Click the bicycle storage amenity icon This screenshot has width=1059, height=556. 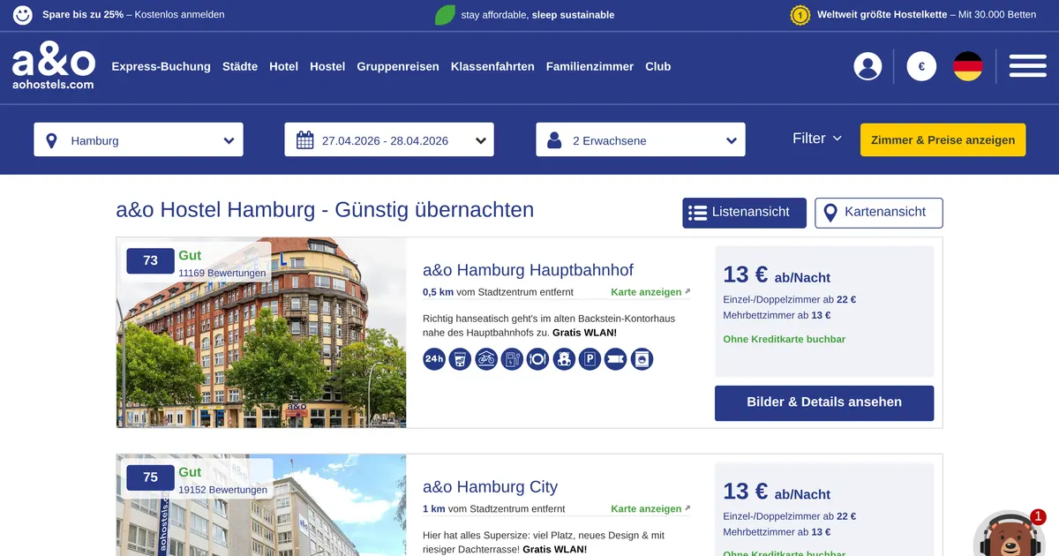[486, 359]
